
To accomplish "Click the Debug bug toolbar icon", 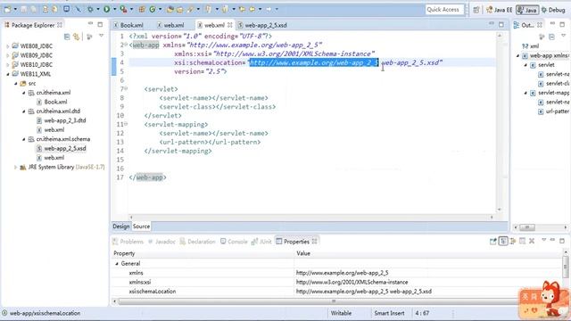I will [x=90, y=9].
